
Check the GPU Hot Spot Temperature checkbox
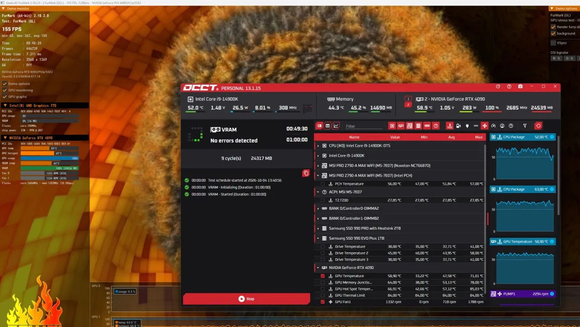pyautogui.click(x=323, y=289)
